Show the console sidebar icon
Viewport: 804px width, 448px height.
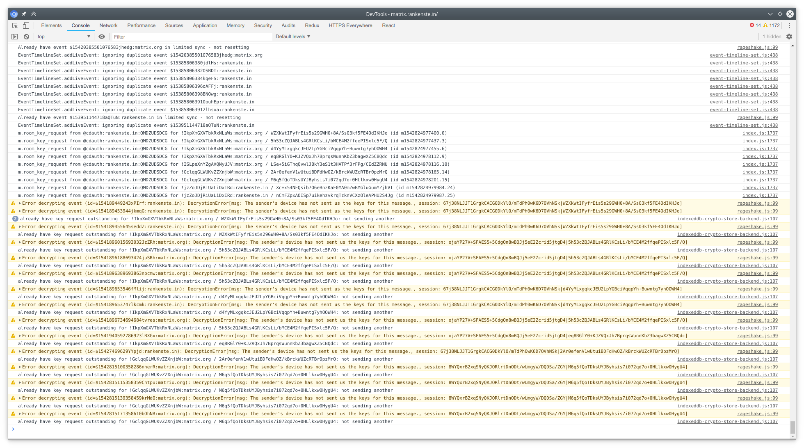click(x=14, y=37)
